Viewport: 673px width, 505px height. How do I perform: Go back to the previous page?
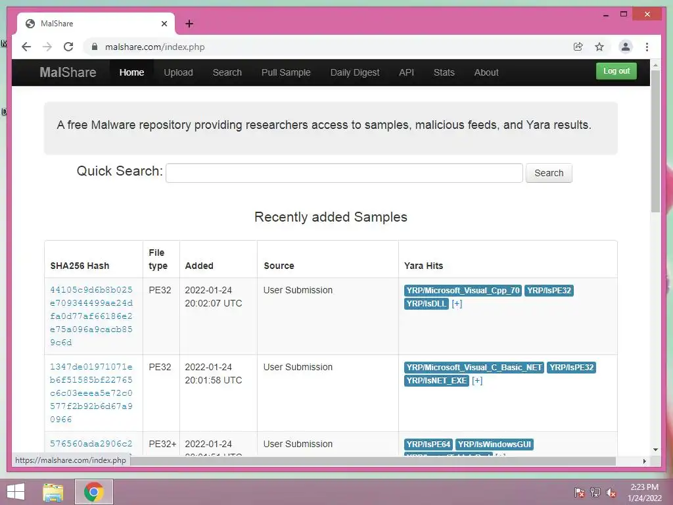point(26,47)
